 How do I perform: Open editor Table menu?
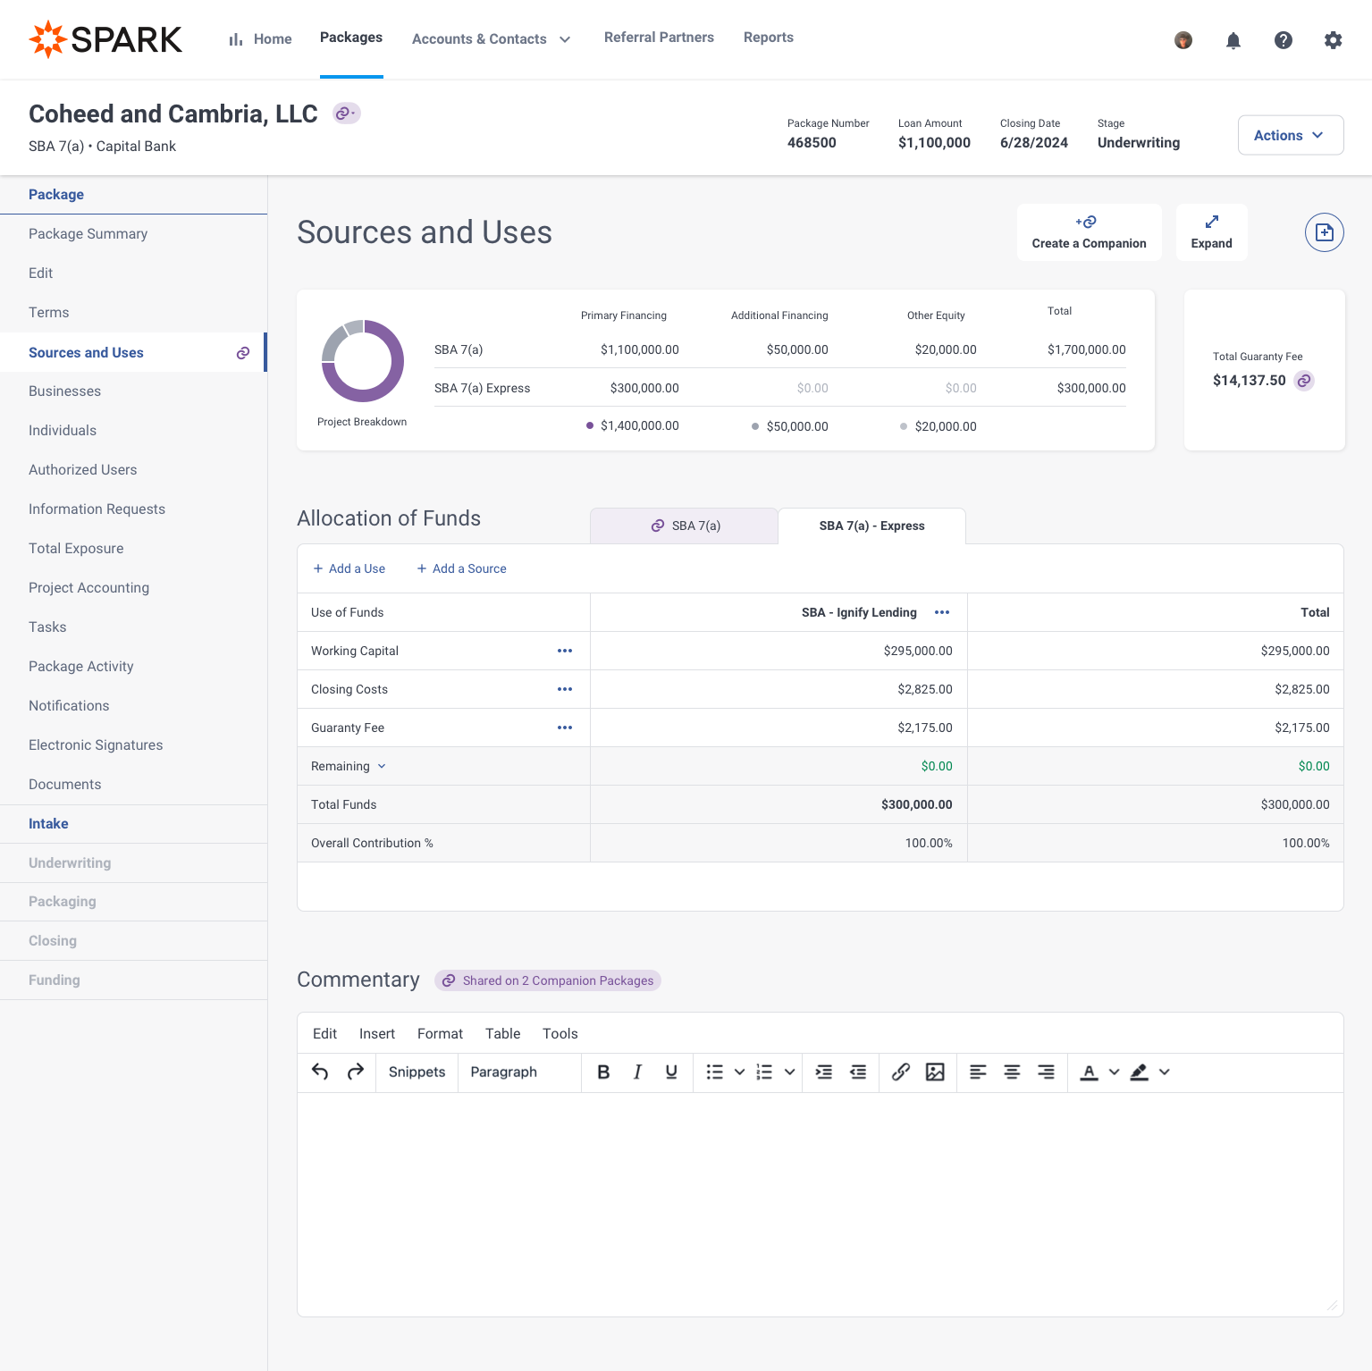(502, 1033)
